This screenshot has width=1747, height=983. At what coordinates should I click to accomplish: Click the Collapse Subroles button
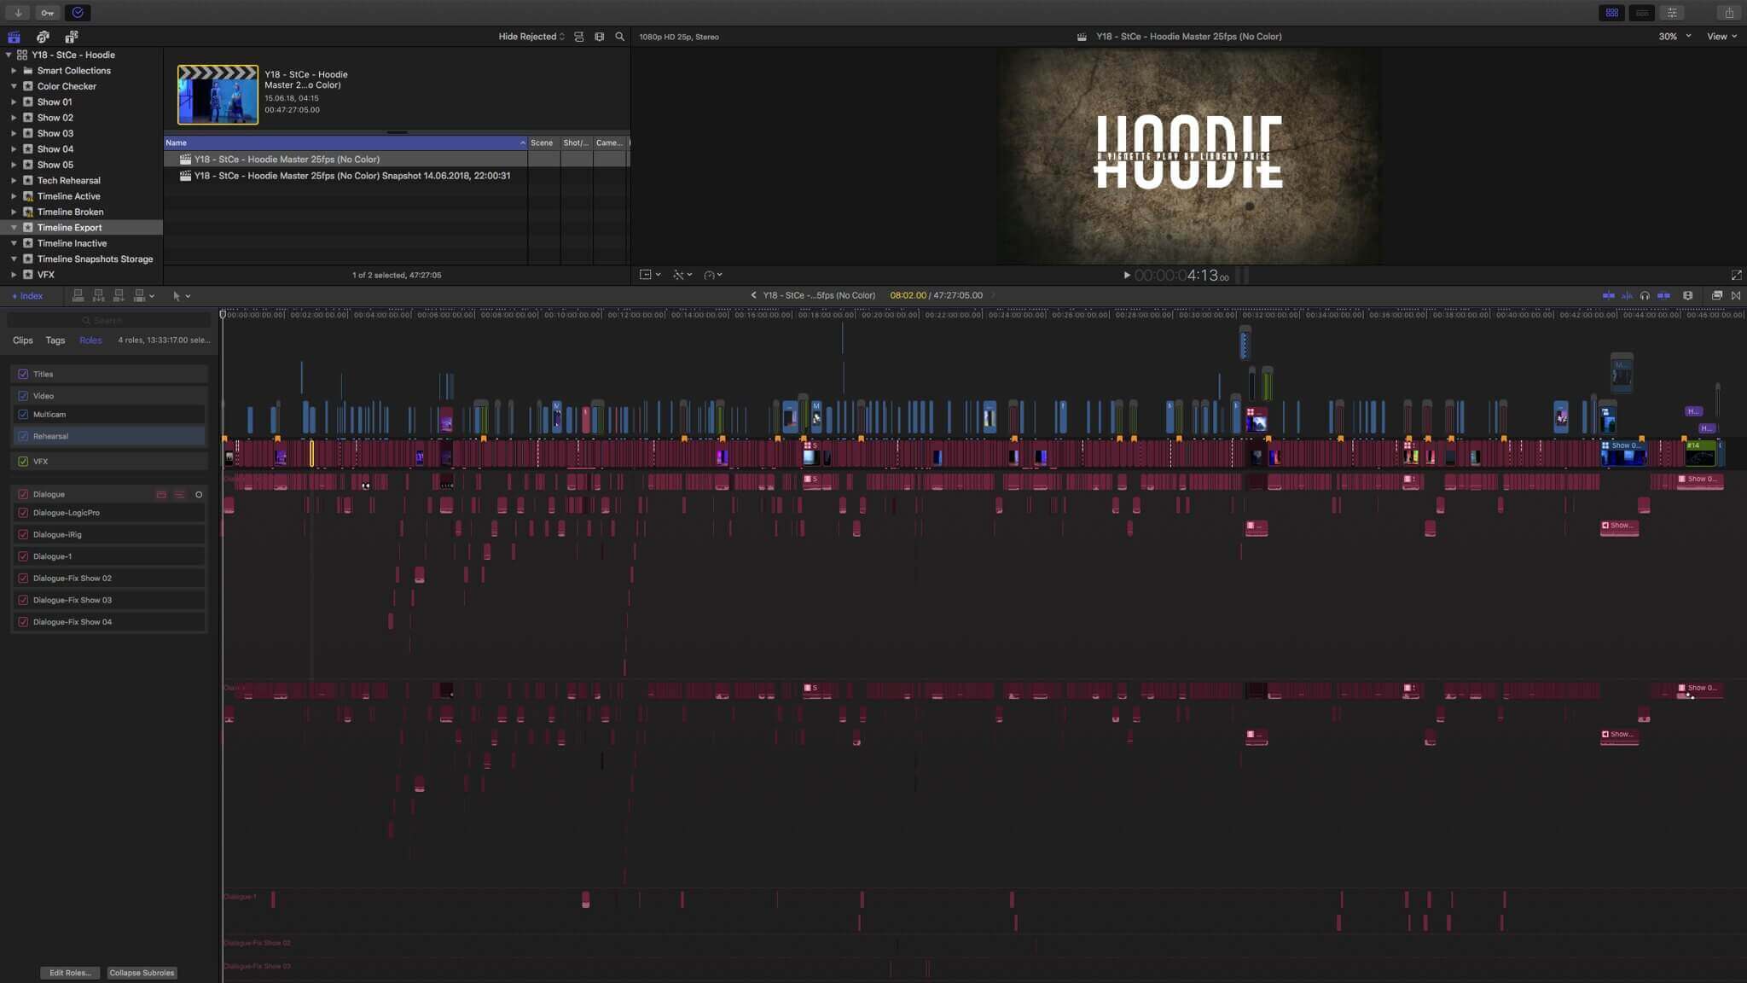click(142, 973)
